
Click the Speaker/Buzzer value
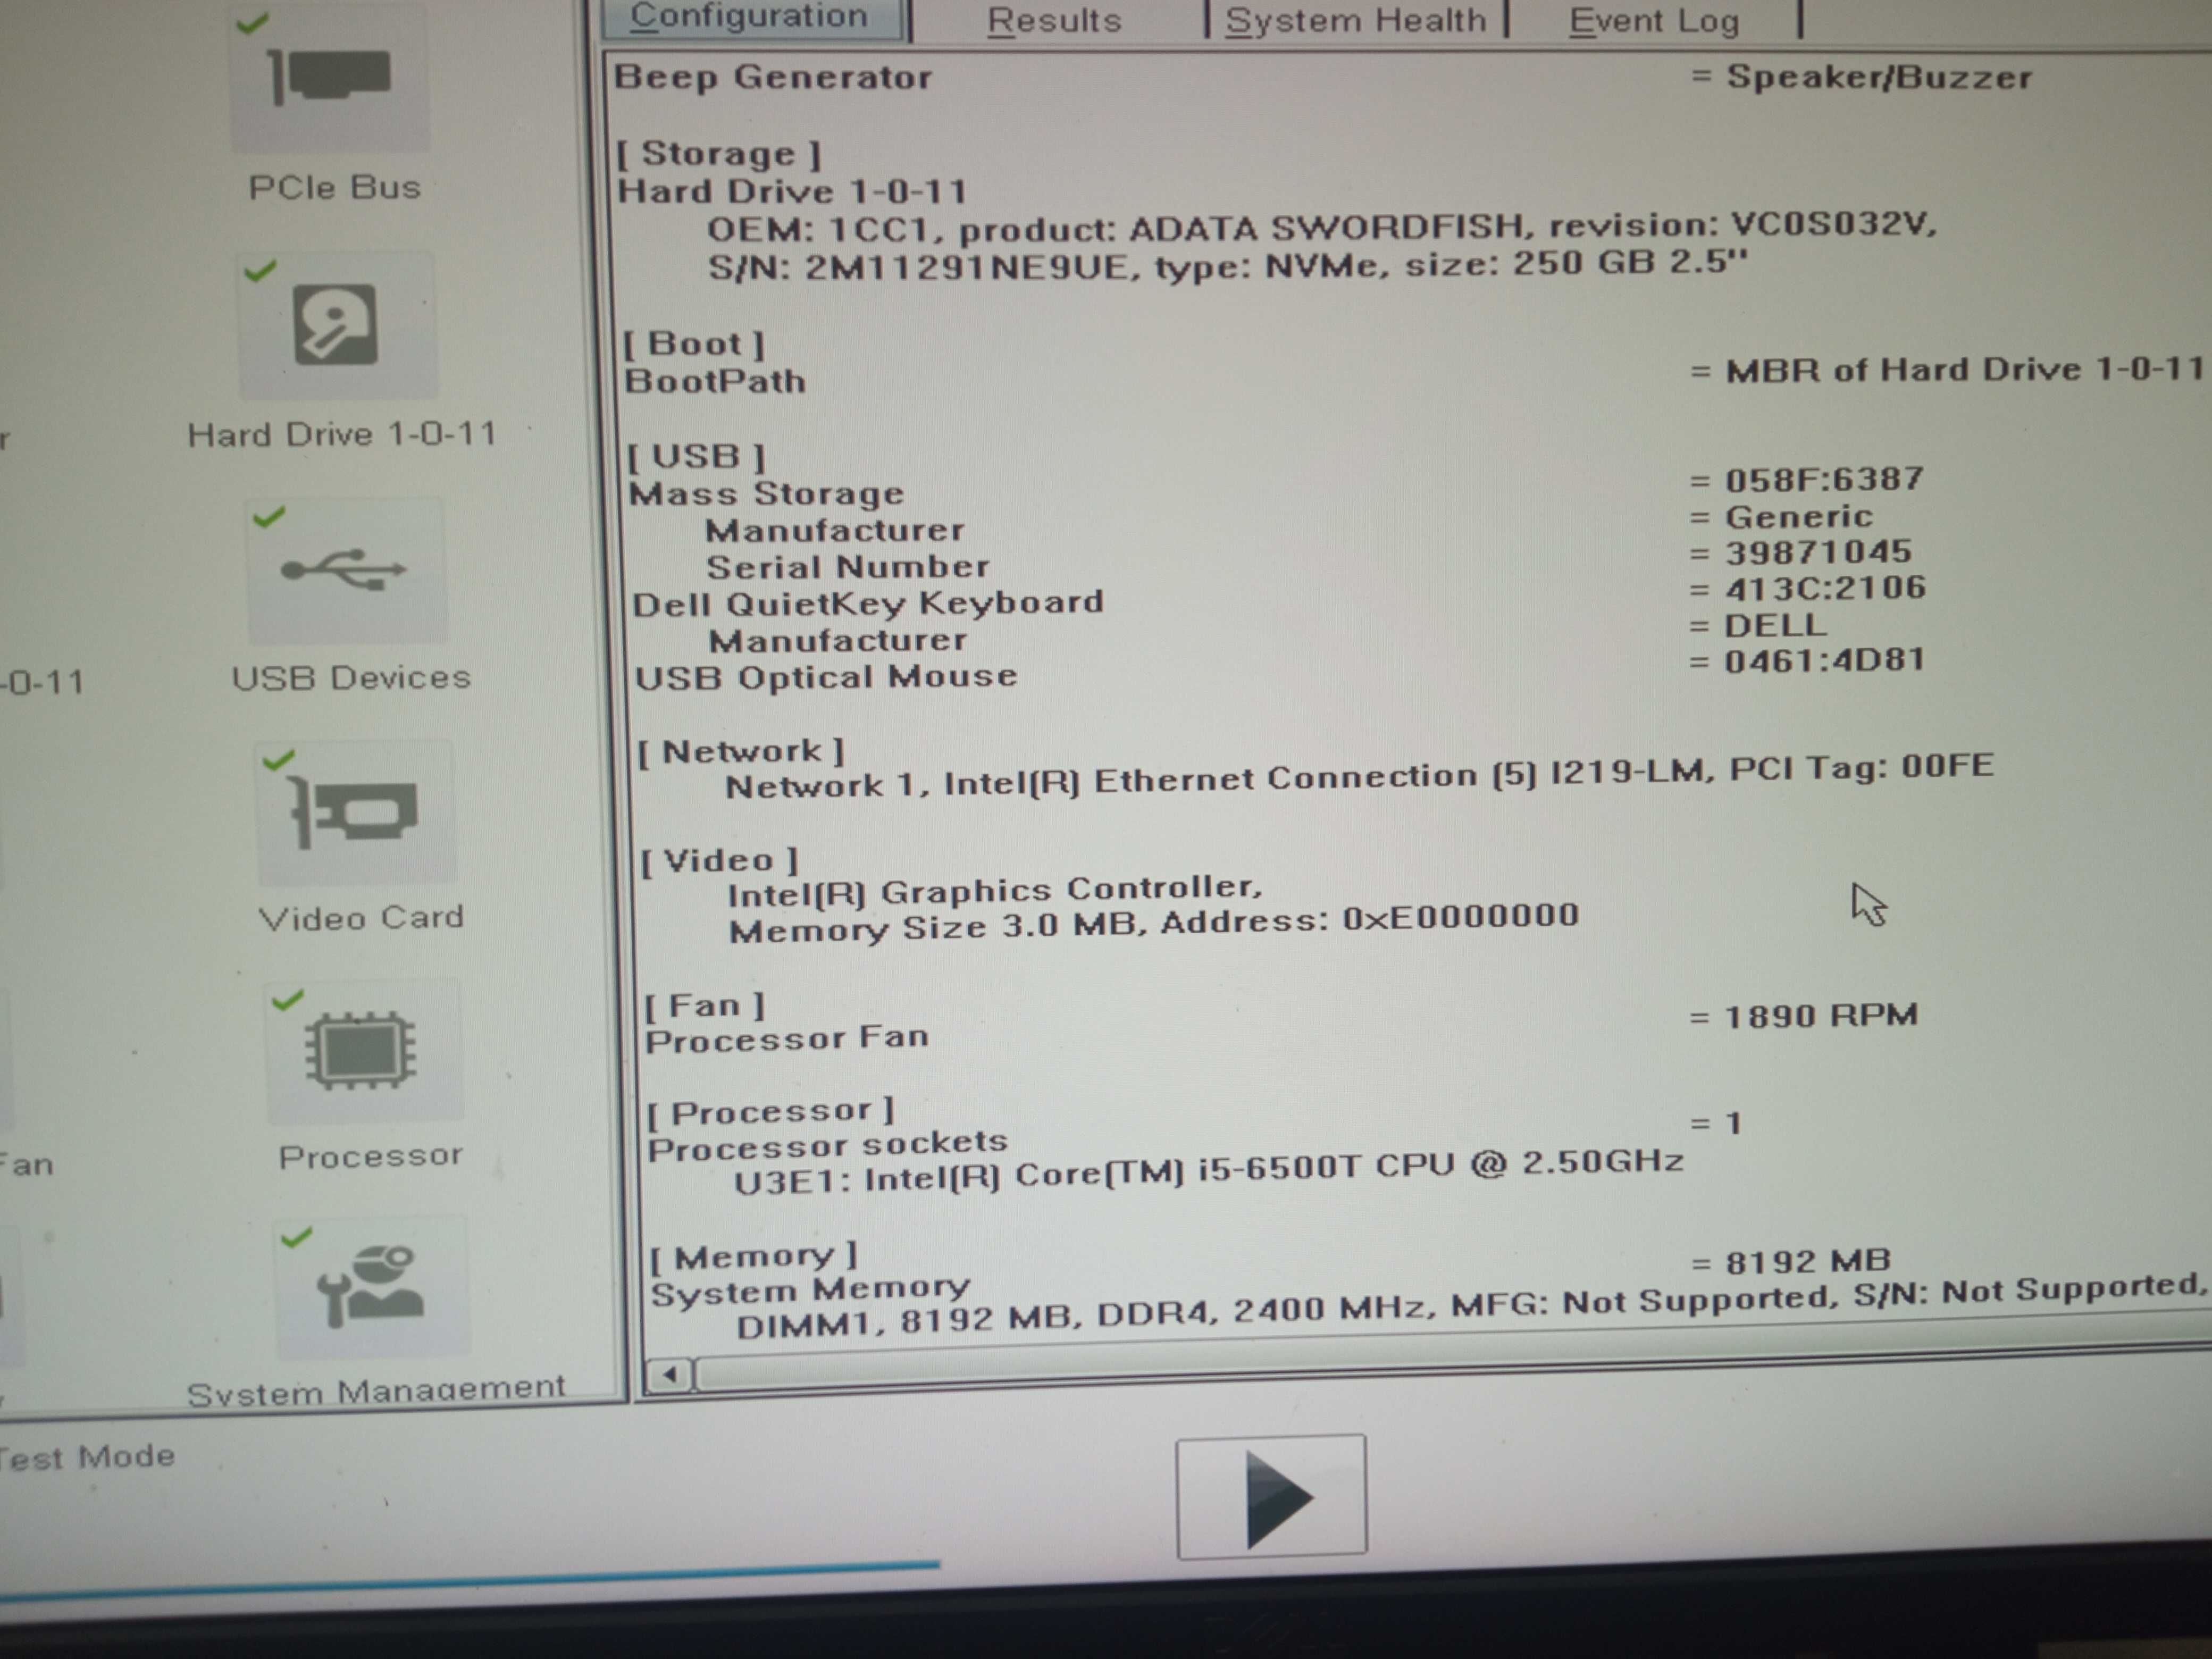click(x=1879, y=77)
